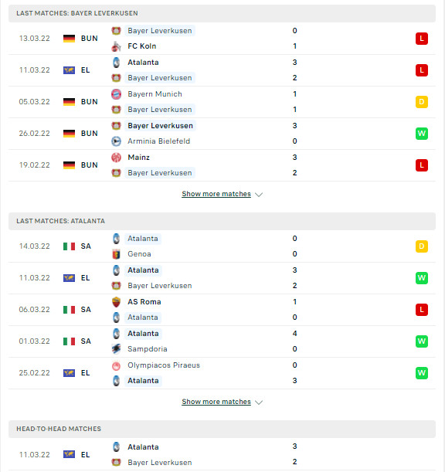Click the Genoa club crest

point(116,254)
